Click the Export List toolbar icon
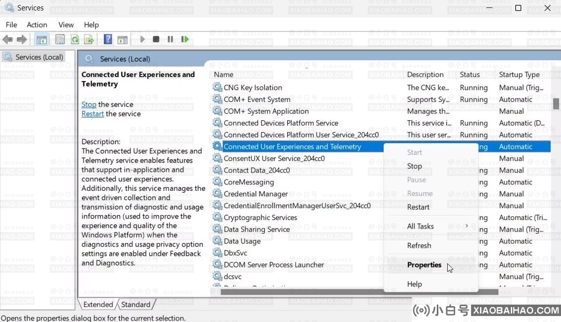This screenshot has width=561, height=322. point(89,39)
